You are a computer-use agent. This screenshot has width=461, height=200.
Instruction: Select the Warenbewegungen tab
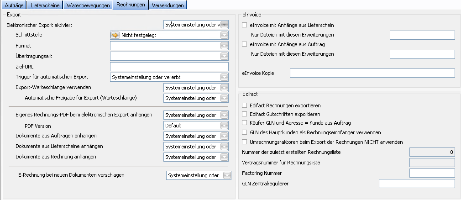88,5
